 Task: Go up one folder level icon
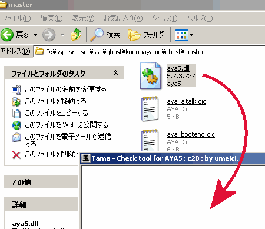76,35
